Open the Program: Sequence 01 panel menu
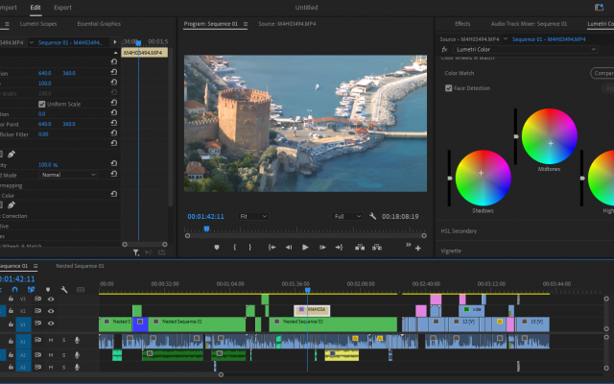 coord(246,24)
